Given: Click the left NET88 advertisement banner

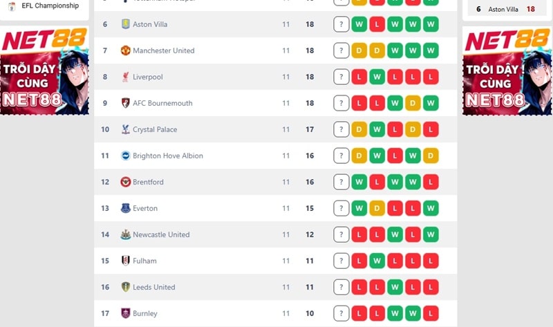Looking at the screenshot, I should (x=44, y=71).
